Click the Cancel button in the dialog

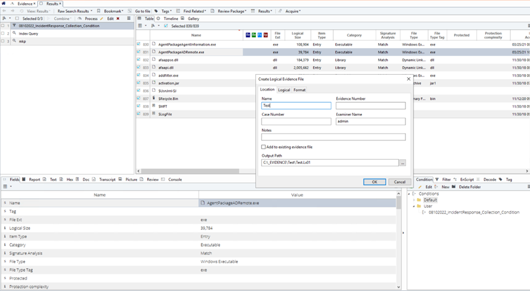pyautogui.click(x=399, y=182)
